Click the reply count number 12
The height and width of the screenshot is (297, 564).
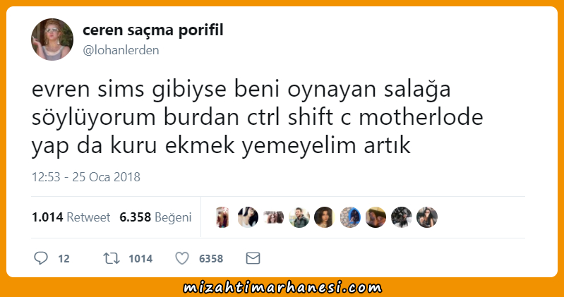pyautogui.click(x=64, y=258)
